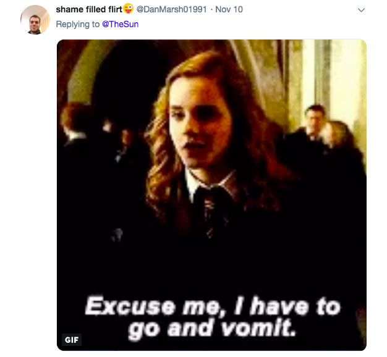Click the 'Replying to' label text
The height and width of the screenshot is (357, 387).
coord(78,24)
